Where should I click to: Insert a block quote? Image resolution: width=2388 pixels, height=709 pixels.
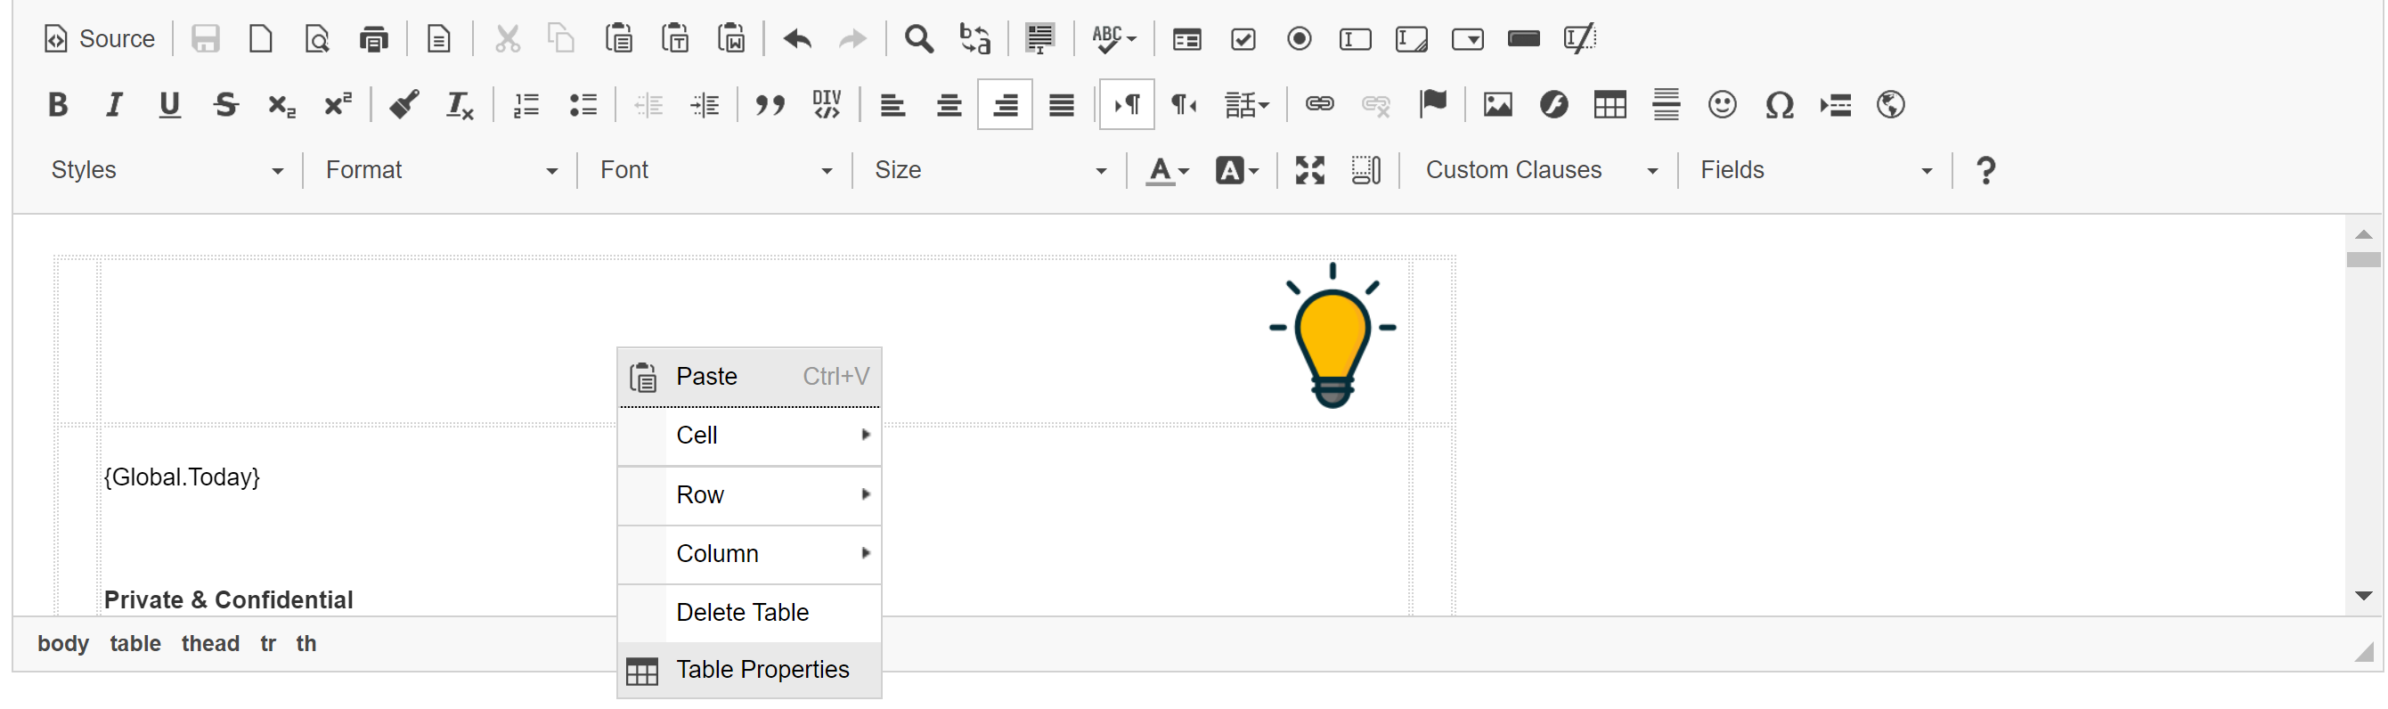click(x=770, y=105)
